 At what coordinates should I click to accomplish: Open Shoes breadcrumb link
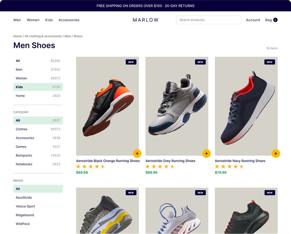click(x=78, y=36)
